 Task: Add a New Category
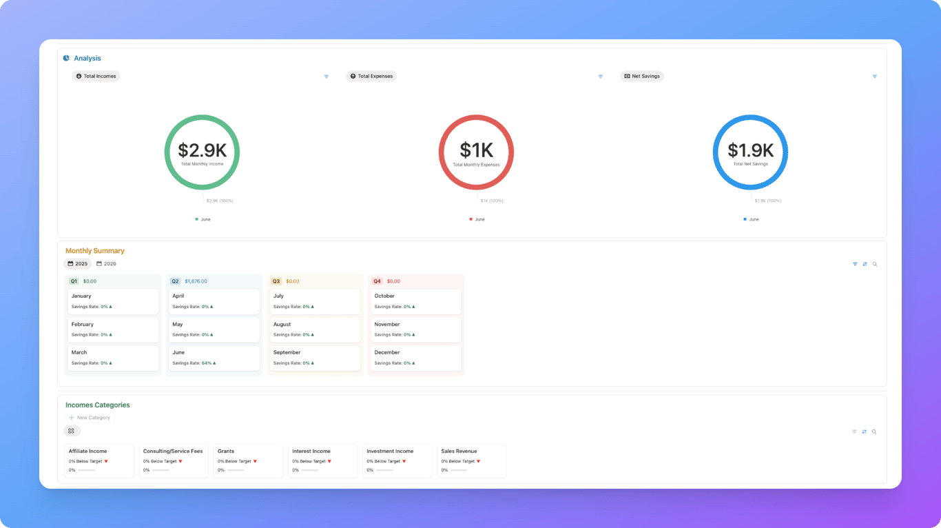90,418
